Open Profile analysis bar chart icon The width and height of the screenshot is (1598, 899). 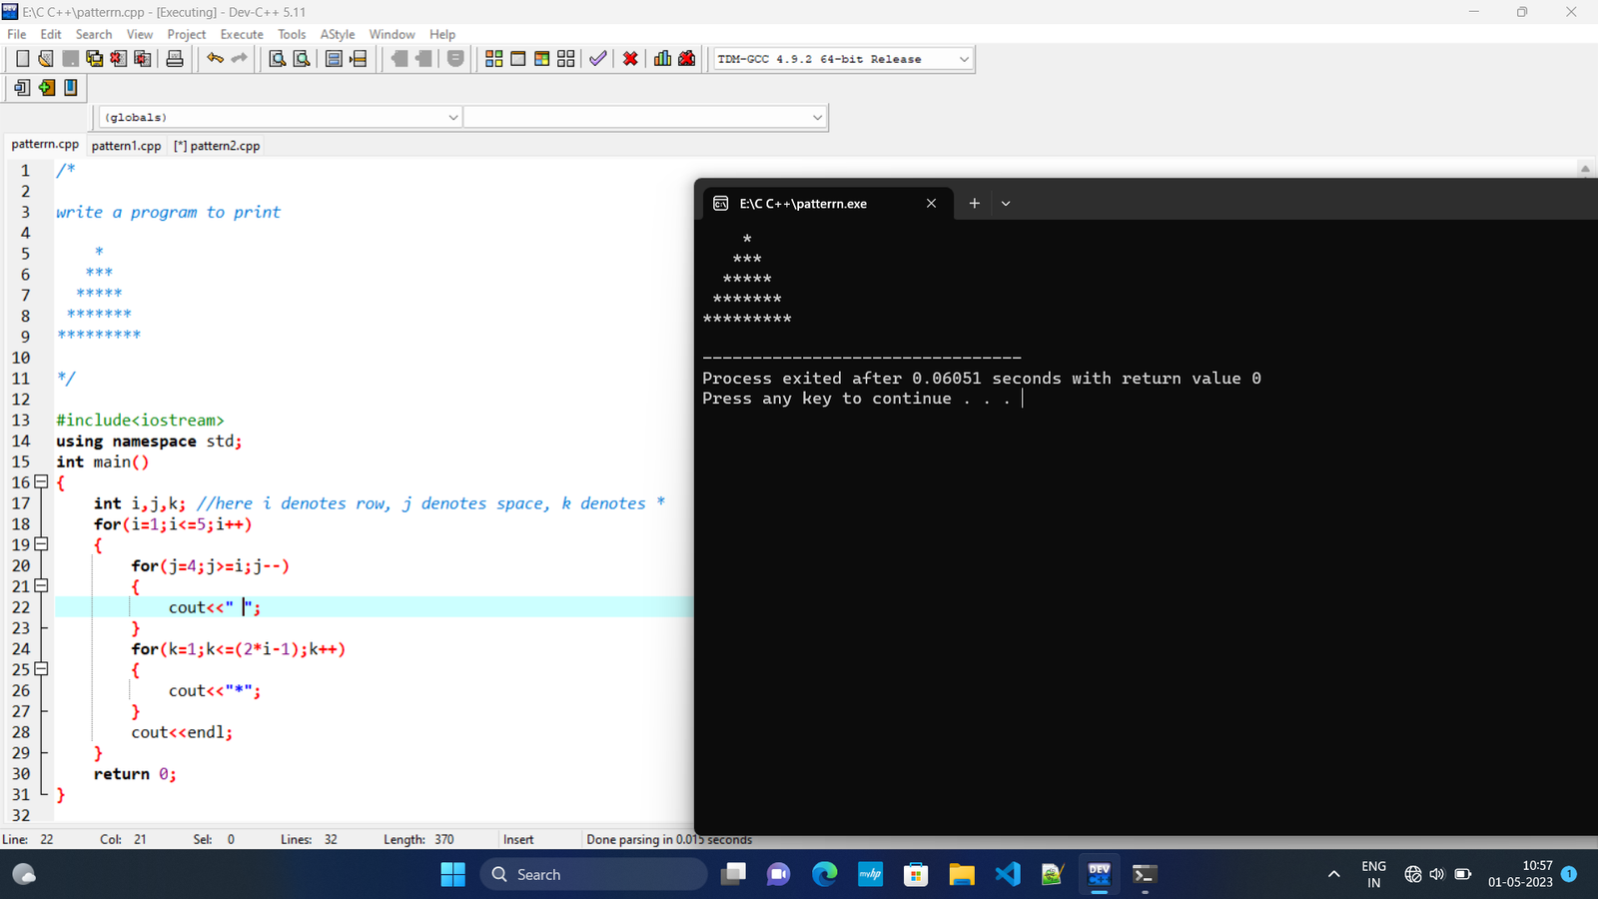pos(662,59)
